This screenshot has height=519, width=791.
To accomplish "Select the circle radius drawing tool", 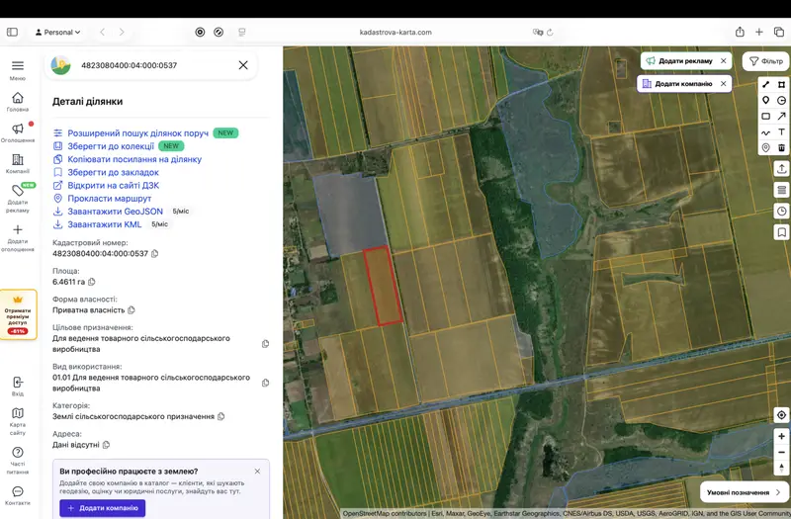I will pos(781,101).
